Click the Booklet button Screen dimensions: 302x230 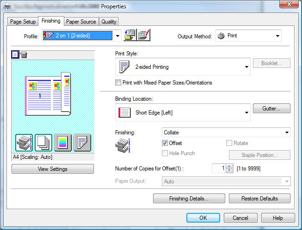[x=271, y=63]
